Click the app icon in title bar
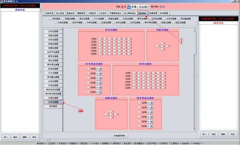 1,1
